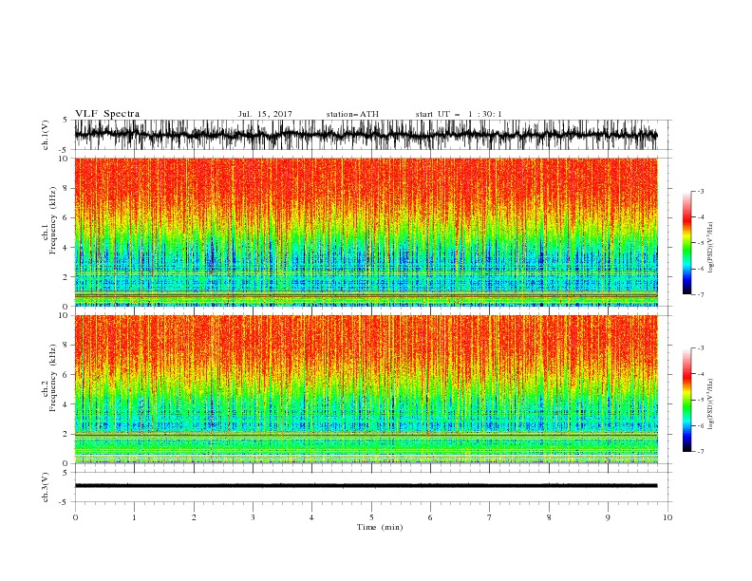Click the "10" frequency tick on ch.1 spectrogram
752x581 pixels.
tap(65, 159)
